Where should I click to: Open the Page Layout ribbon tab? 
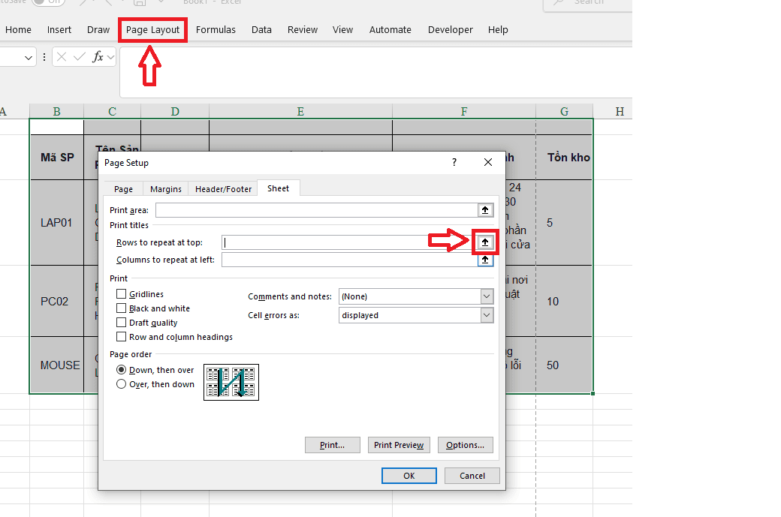point(152,30)
